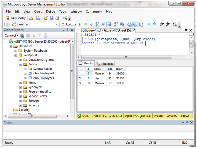Click the id cell 14

89,83
